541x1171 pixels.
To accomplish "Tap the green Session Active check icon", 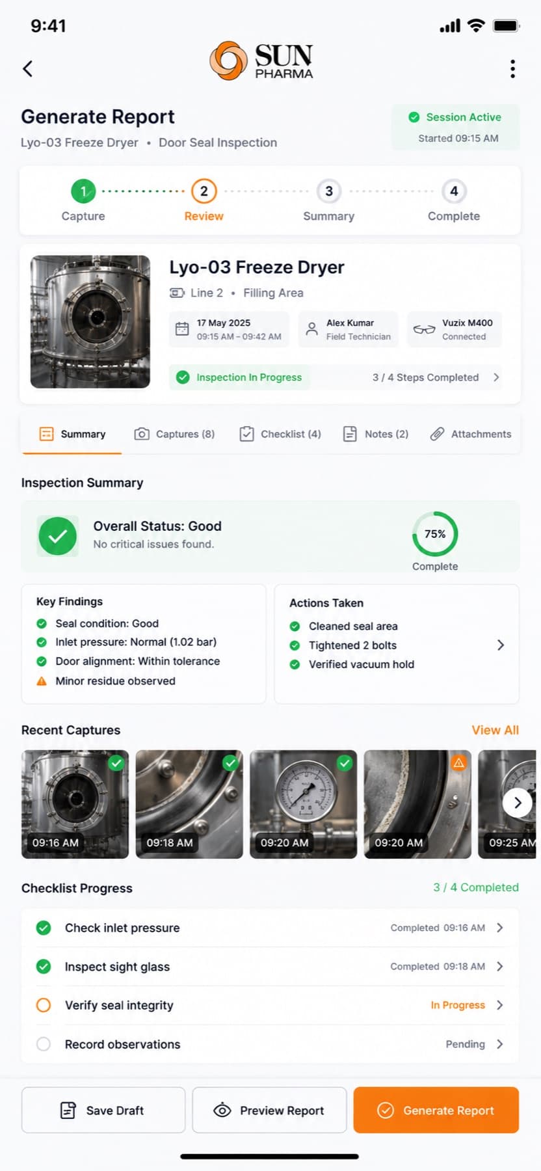I will point(414,117).
